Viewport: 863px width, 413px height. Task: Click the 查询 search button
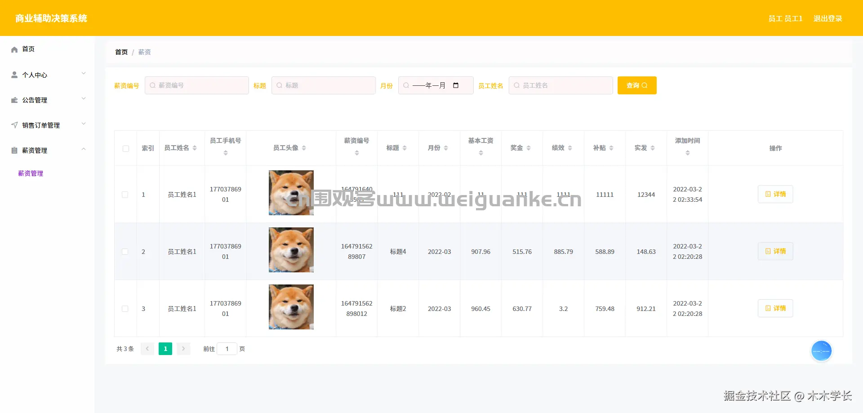637,85
